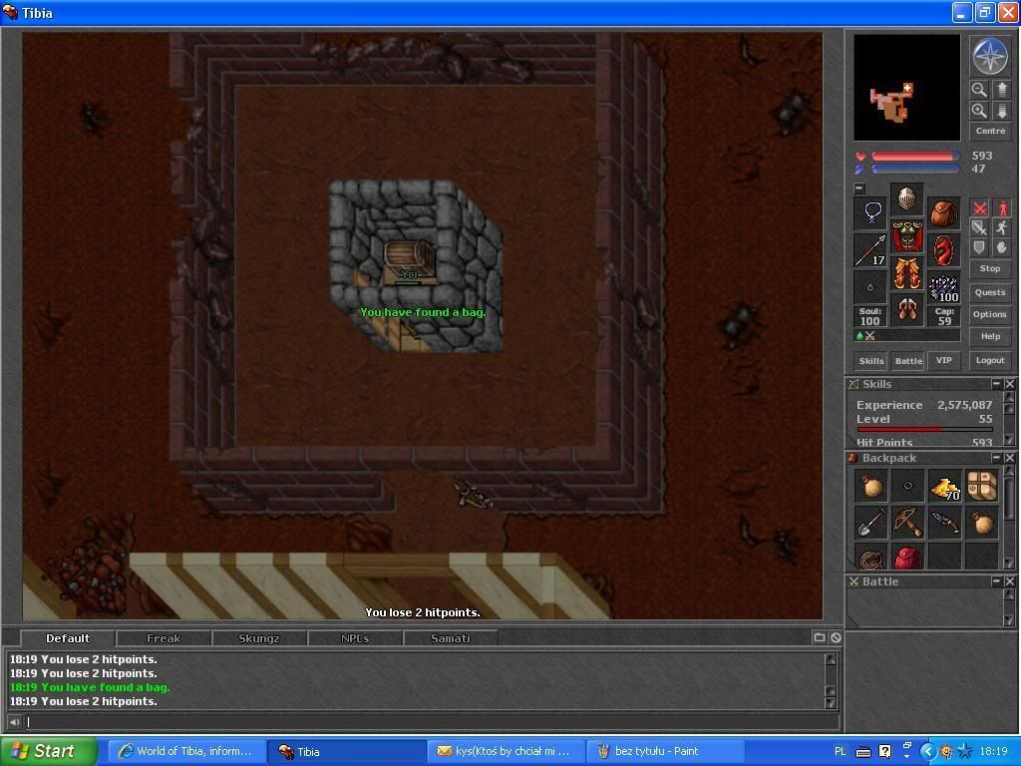Open the Samati chat tab
Viewport: 1021px width, 766px height.
tap(451, 638)
